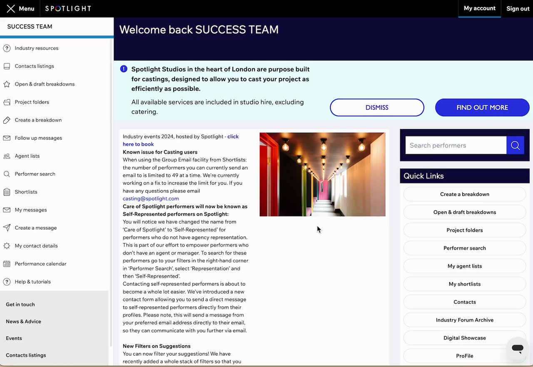Click the Follow up messages envelope icon
533x367 pixels.
[x=7, y=138]
